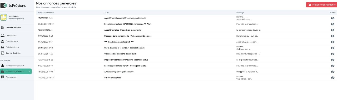Open Tableau de bord
This screenshot has width=337, height=100.
click(x=13, y=27)
